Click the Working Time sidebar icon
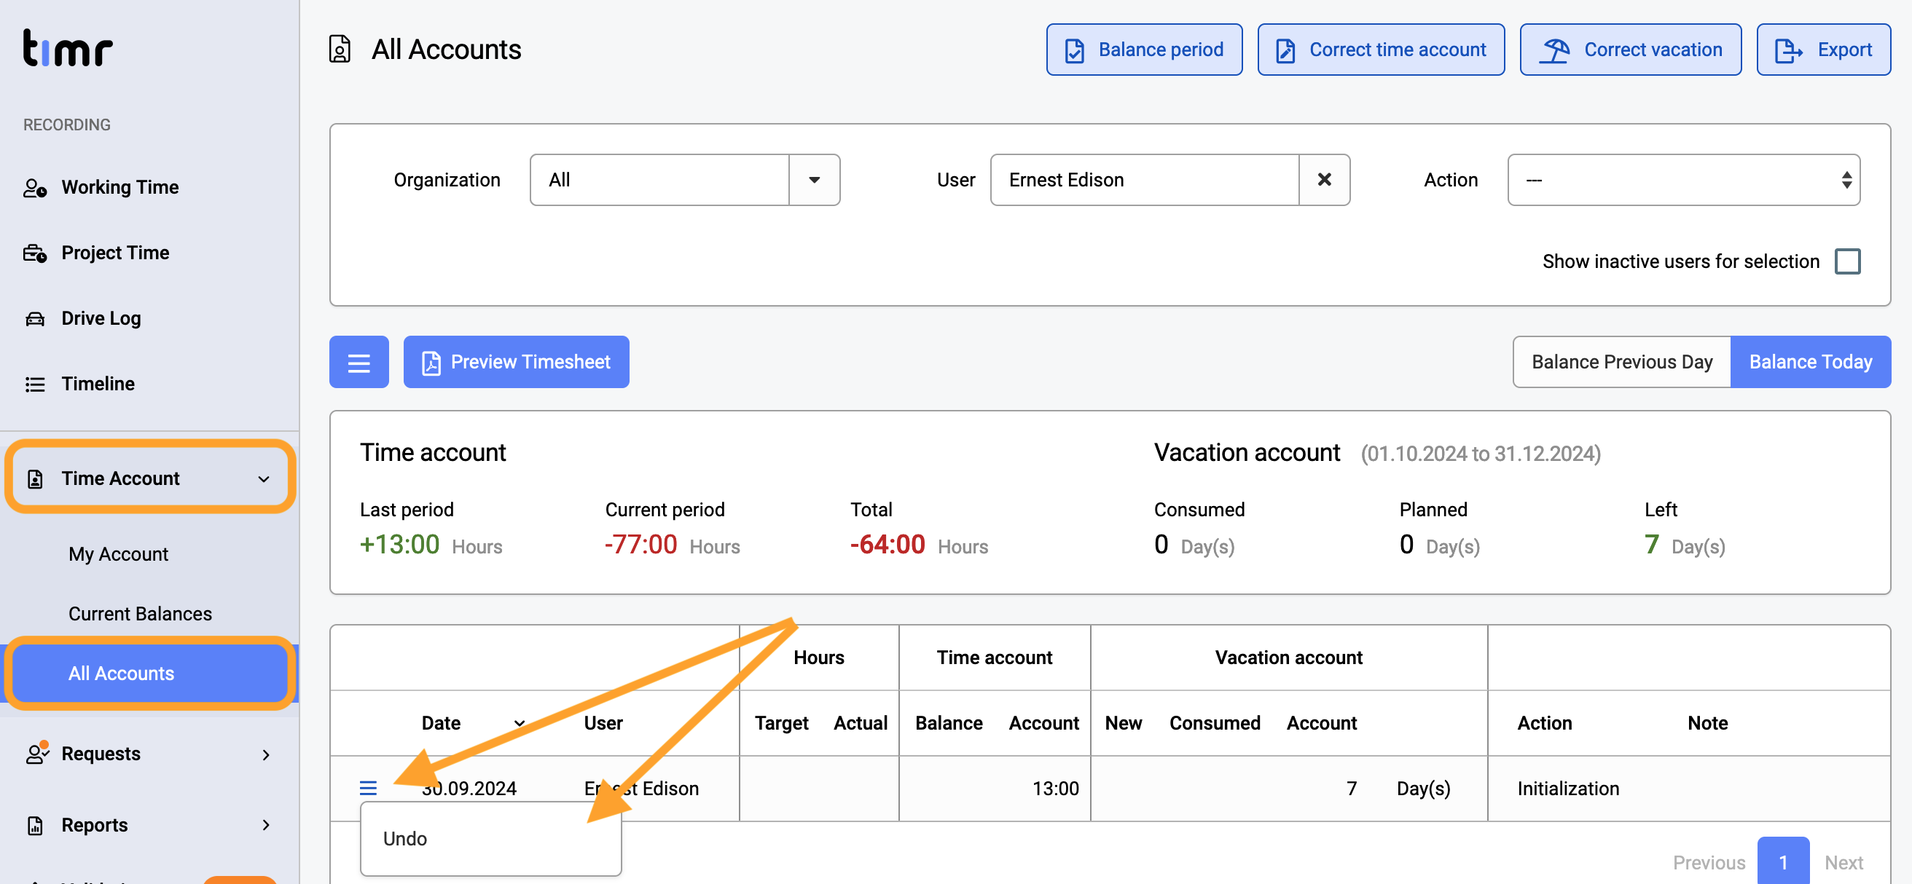Screen dimensions: 1912x884 [35, 188]
